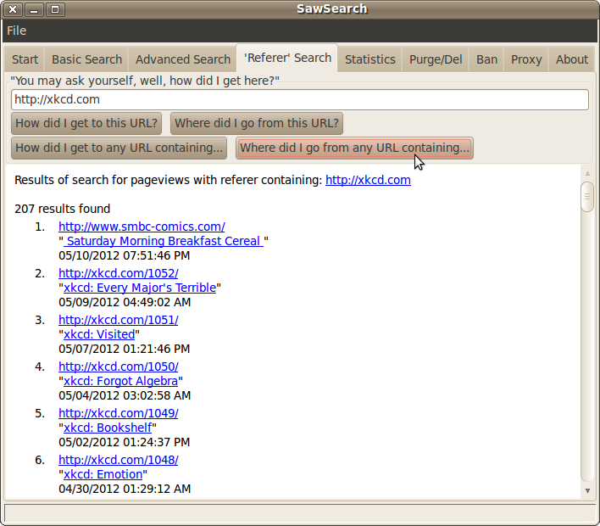Open the Proxy tab
This screenshot has height=526, width=600.
click(526, 59)
